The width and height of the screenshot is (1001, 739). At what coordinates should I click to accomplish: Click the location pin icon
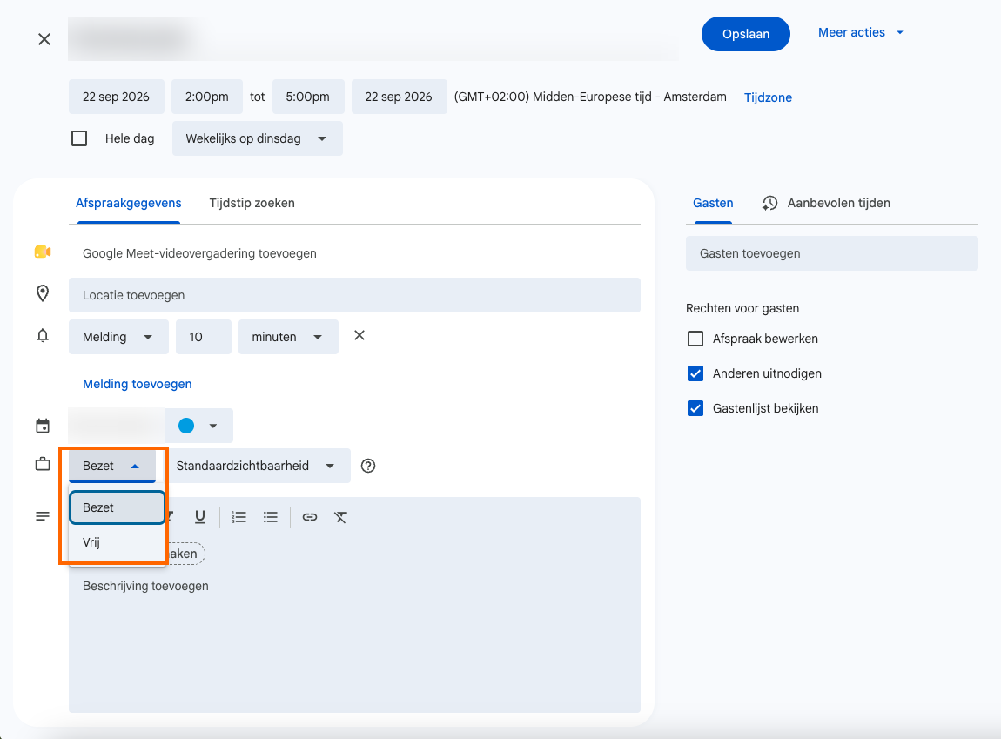tap(43, 293)
